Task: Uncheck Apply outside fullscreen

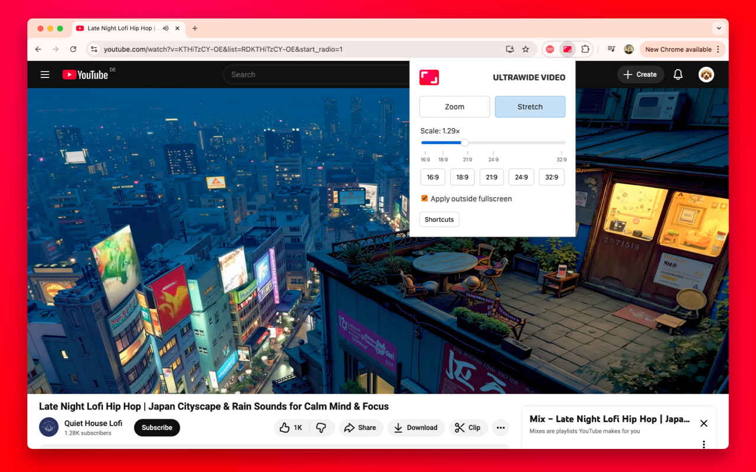Action: (424, 199)
